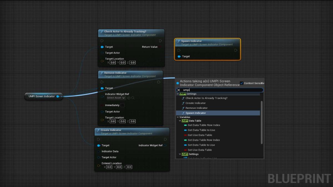The image size is (333, 187).
Task: Click Immediately boolean pin on Remove Indicator node
Action: click(102, 105)
